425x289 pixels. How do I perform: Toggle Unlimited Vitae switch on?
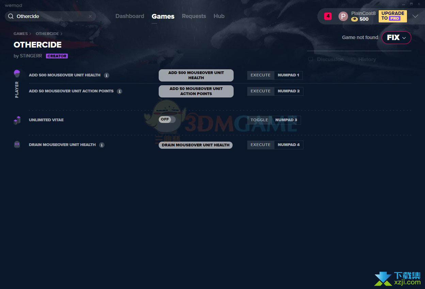[x=167, y=120]
